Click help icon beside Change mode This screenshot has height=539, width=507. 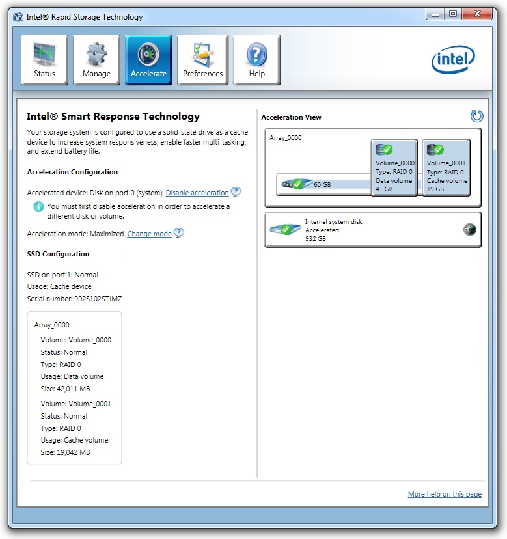click(x=178, y=233)
